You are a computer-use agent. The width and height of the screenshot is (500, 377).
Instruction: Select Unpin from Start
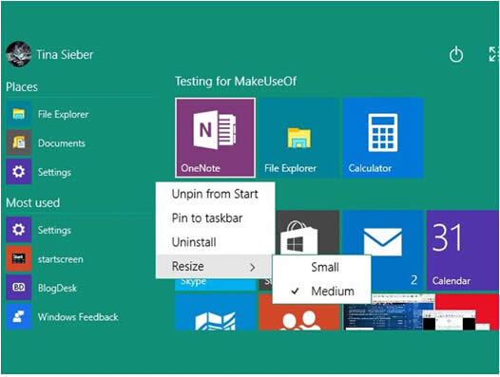[215, 194]
